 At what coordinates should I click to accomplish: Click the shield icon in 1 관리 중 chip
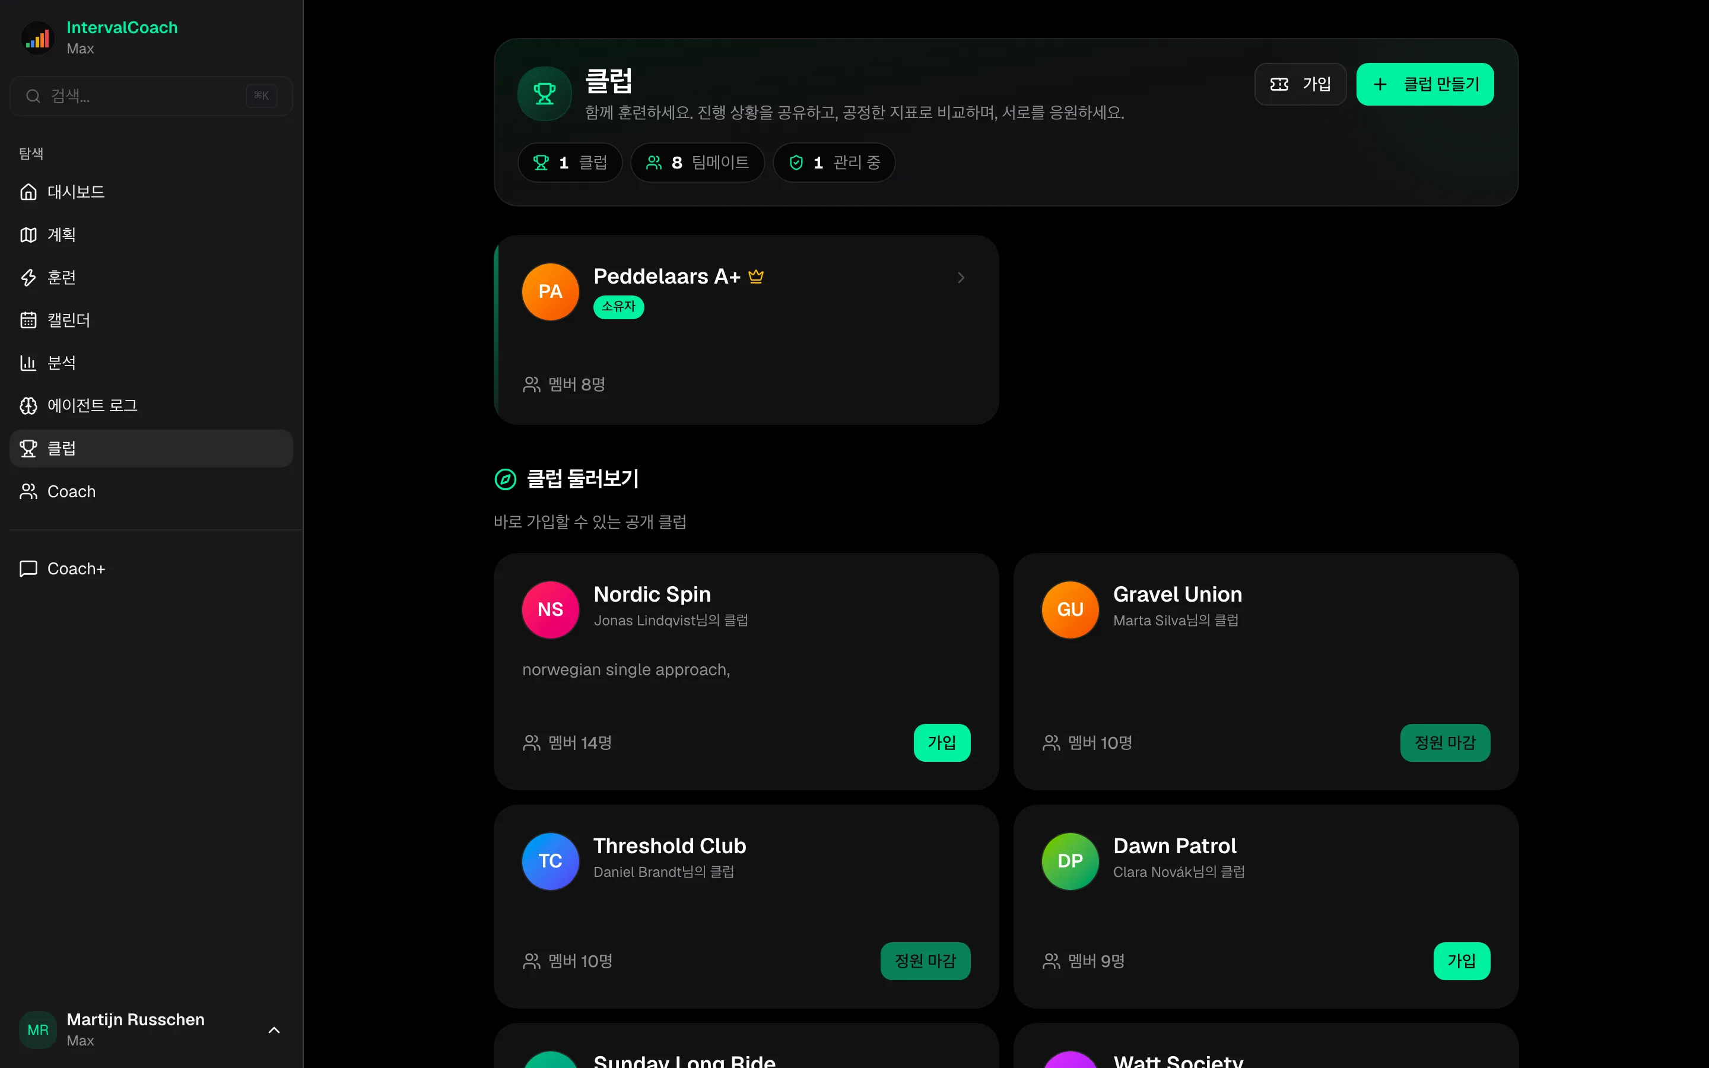tap(796, 163)
